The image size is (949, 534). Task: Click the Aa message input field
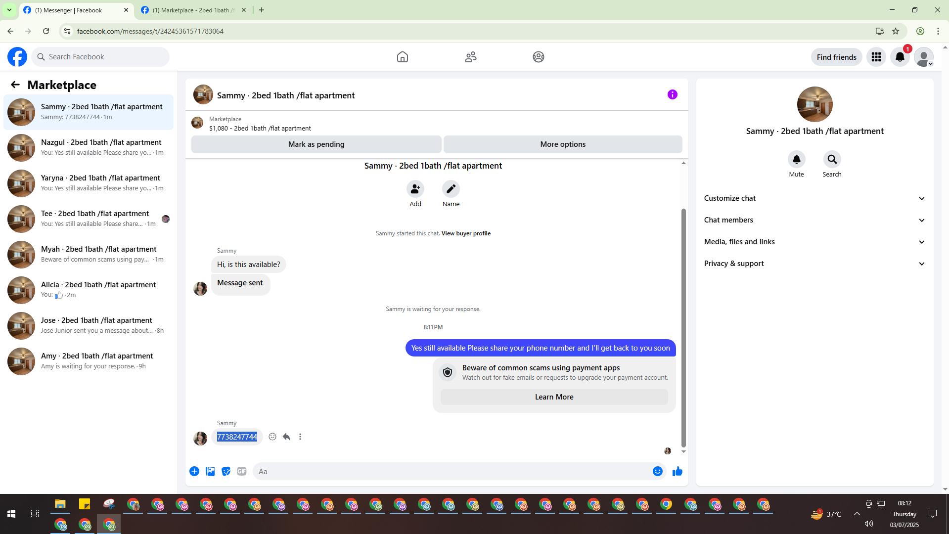[452, 471]
